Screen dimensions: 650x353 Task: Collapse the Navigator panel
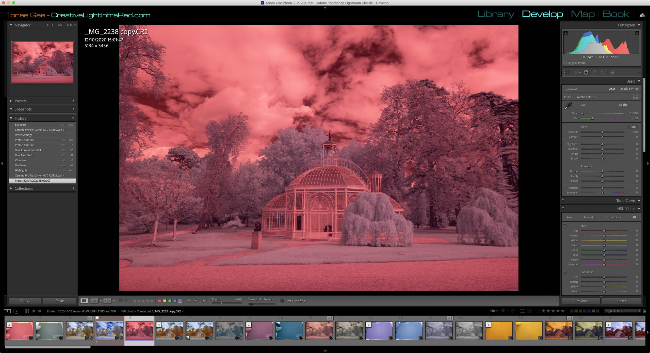pos(11,25)
